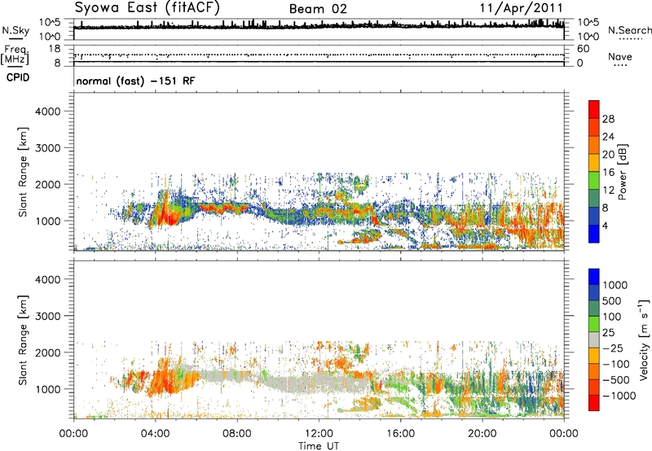The height and width of the screenshot is (451, 652).
Task: Click the 'Nave' legend label
Action: 620,56
